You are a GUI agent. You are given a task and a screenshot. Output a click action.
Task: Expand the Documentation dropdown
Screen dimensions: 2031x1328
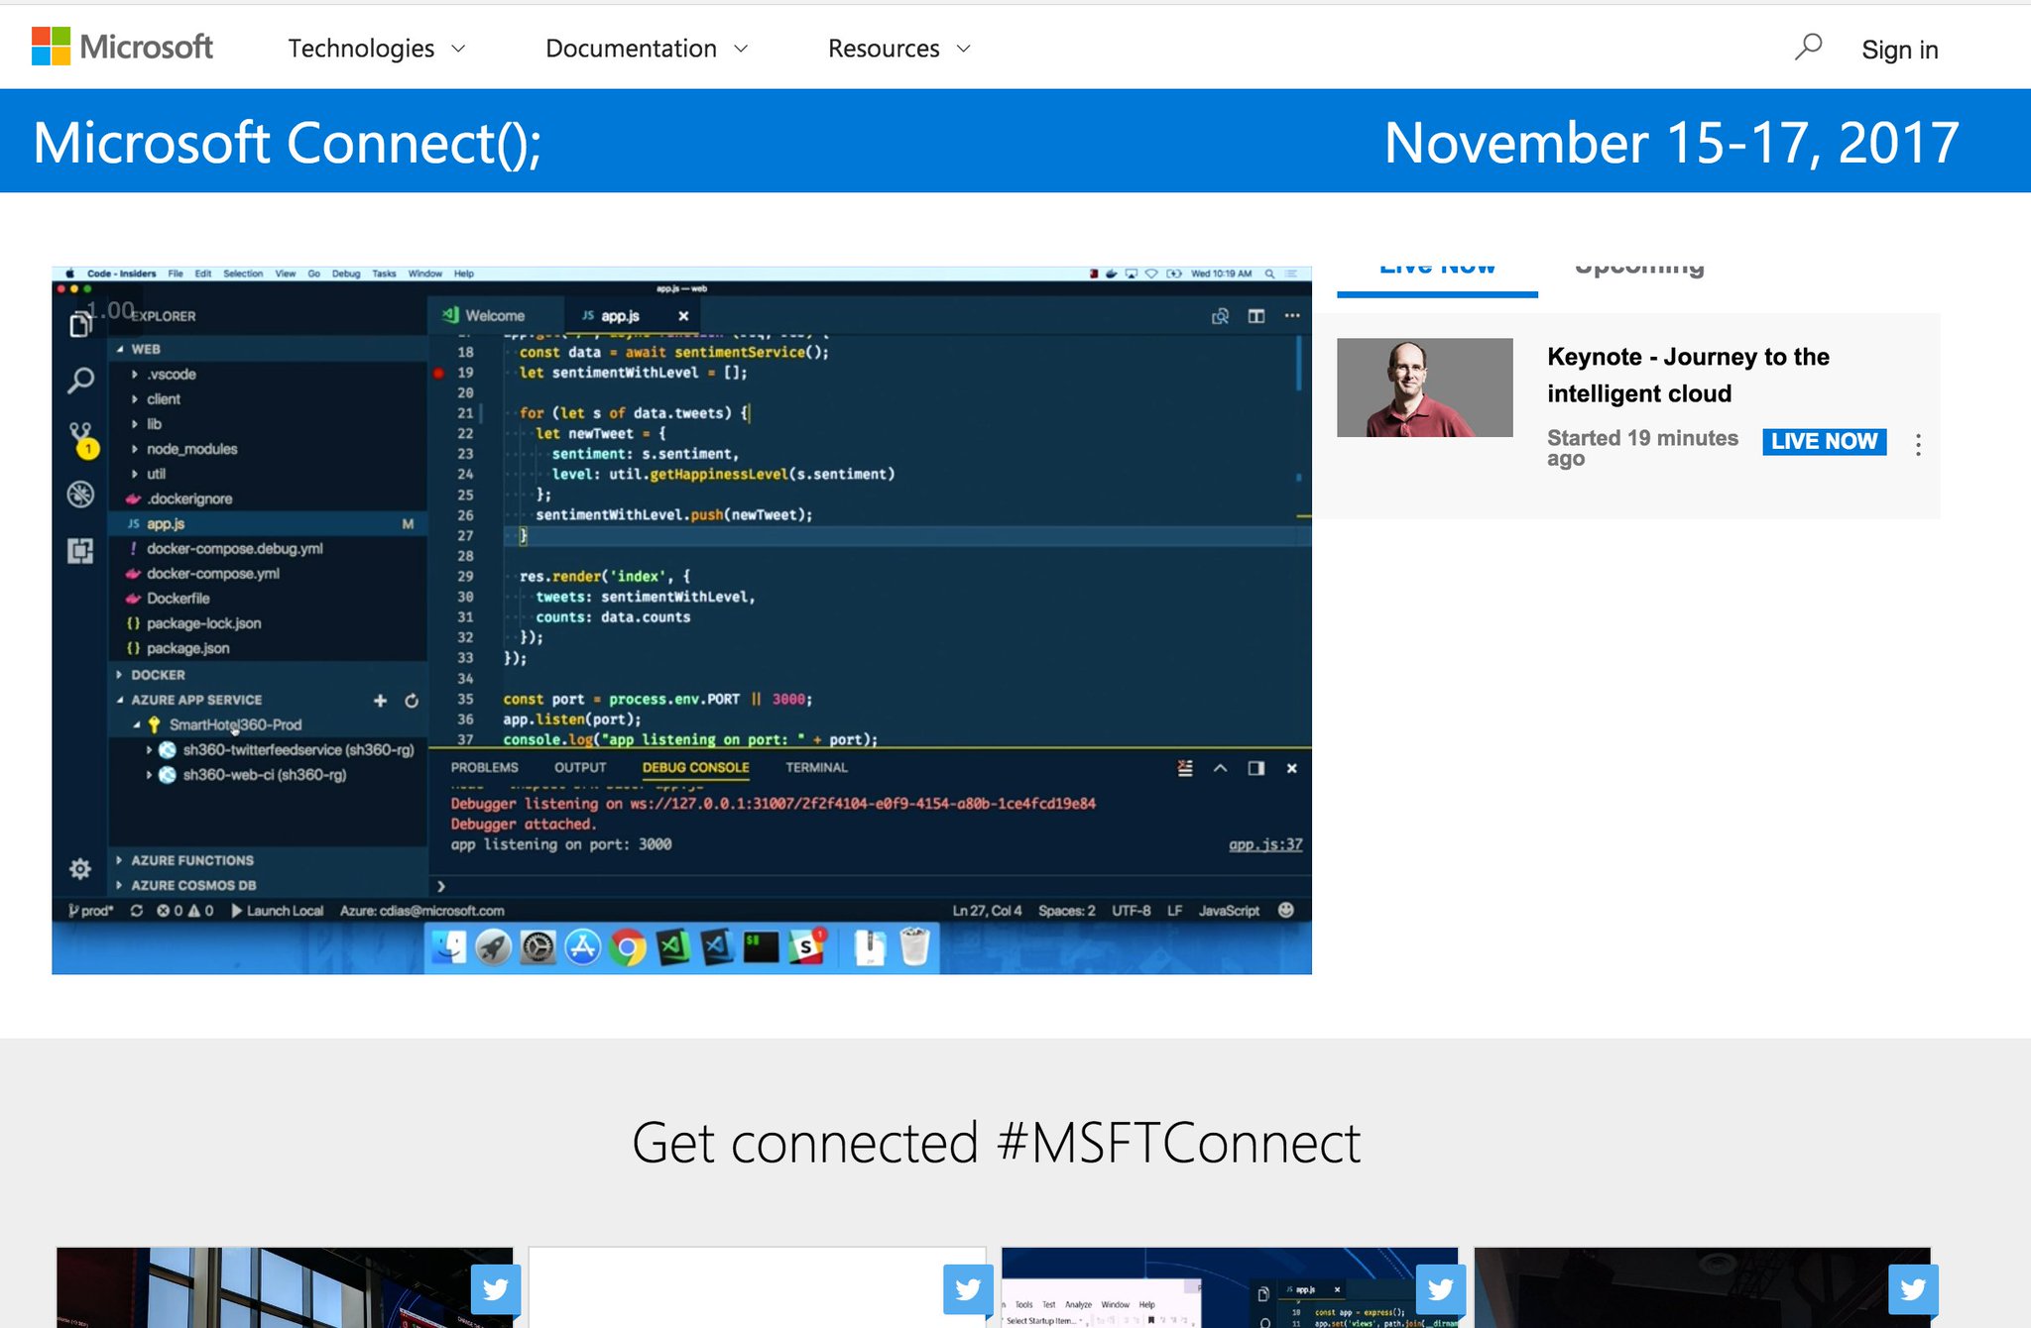point(647,49)
